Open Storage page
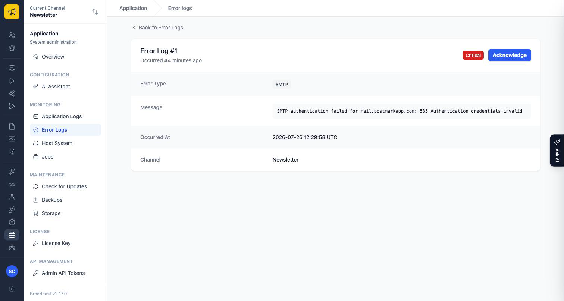564x301 pixels. coord(65,213)
